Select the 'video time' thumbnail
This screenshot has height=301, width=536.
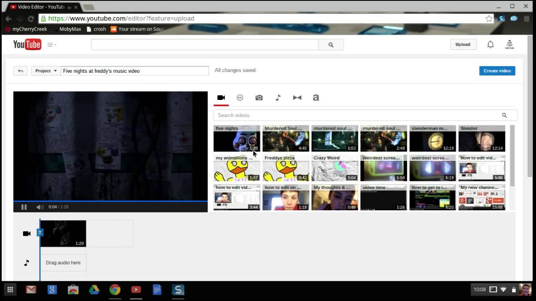(384, 197)
